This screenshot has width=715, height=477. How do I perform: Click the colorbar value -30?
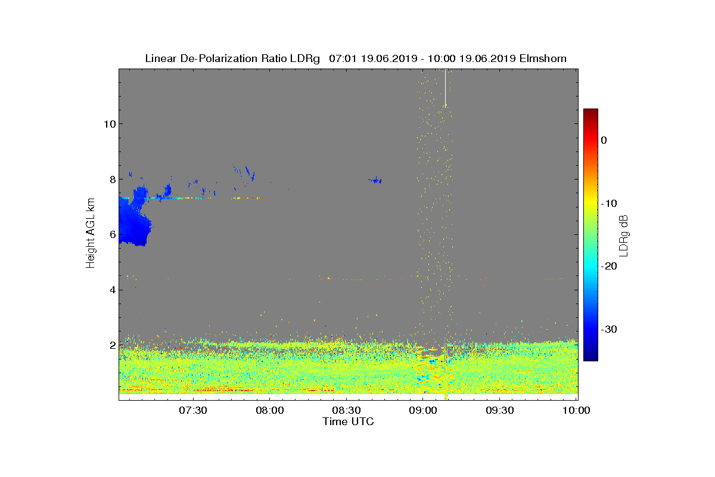[609, 329]
